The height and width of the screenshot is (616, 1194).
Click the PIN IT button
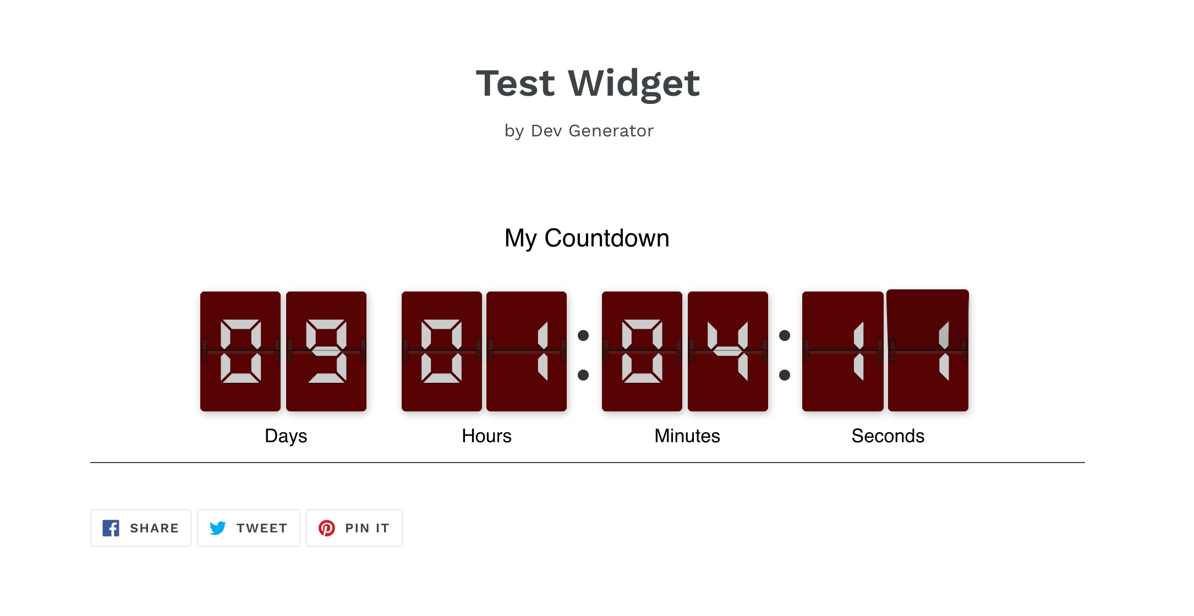point(354,529)
